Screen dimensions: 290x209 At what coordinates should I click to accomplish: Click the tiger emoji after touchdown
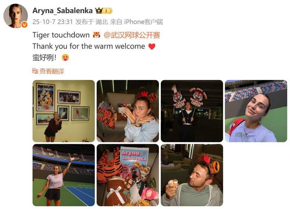97,35
